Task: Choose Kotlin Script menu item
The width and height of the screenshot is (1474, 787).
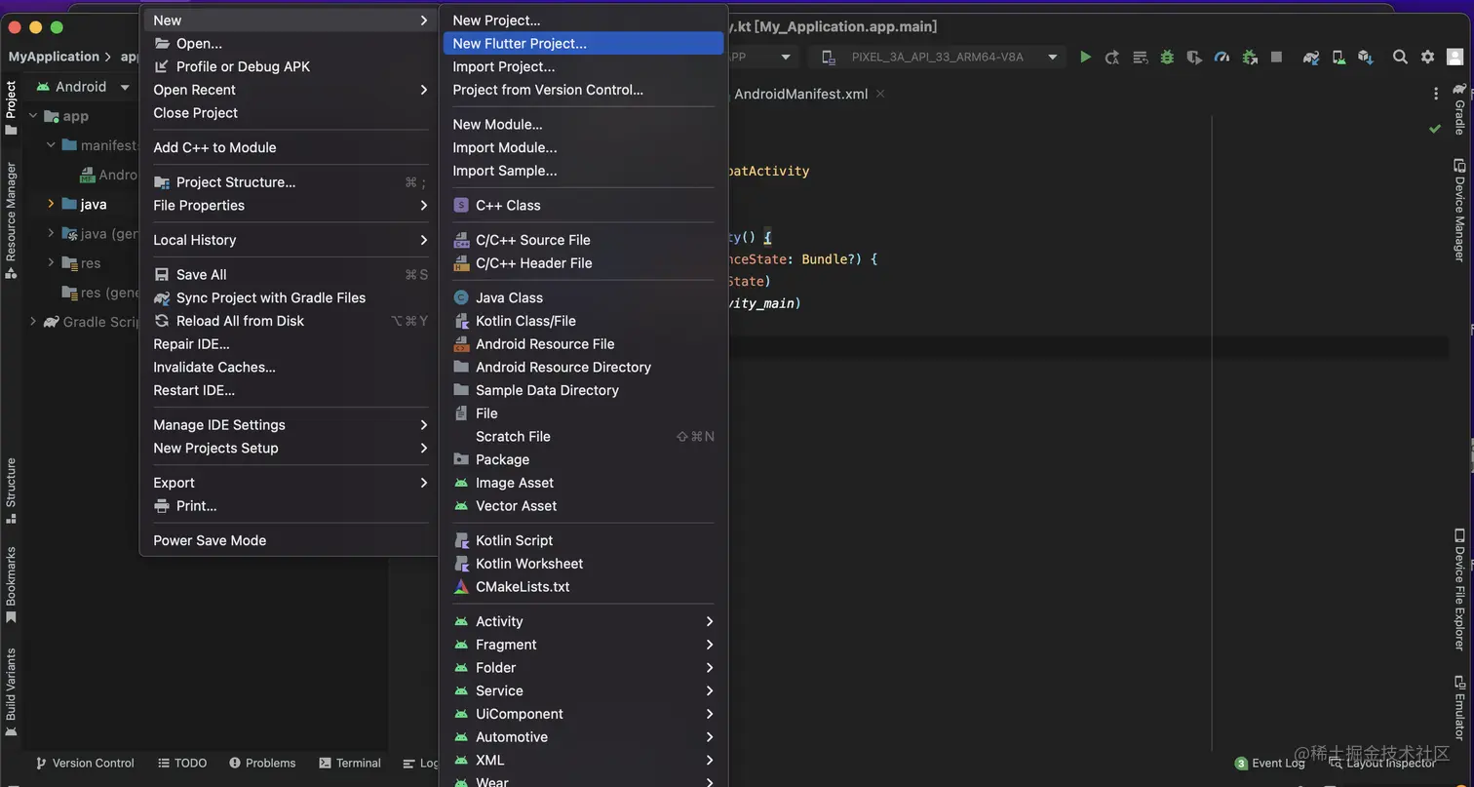Action: (x=584, y=540)
